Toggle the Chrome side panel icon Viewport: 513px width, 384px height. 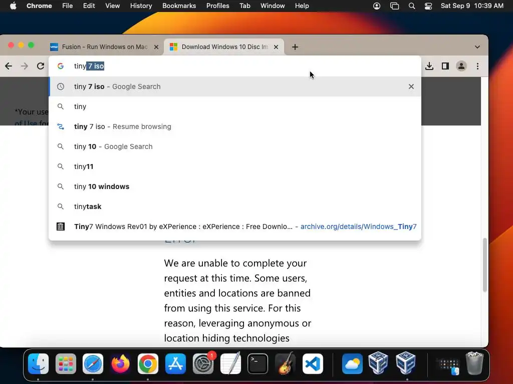pos(445,66)
